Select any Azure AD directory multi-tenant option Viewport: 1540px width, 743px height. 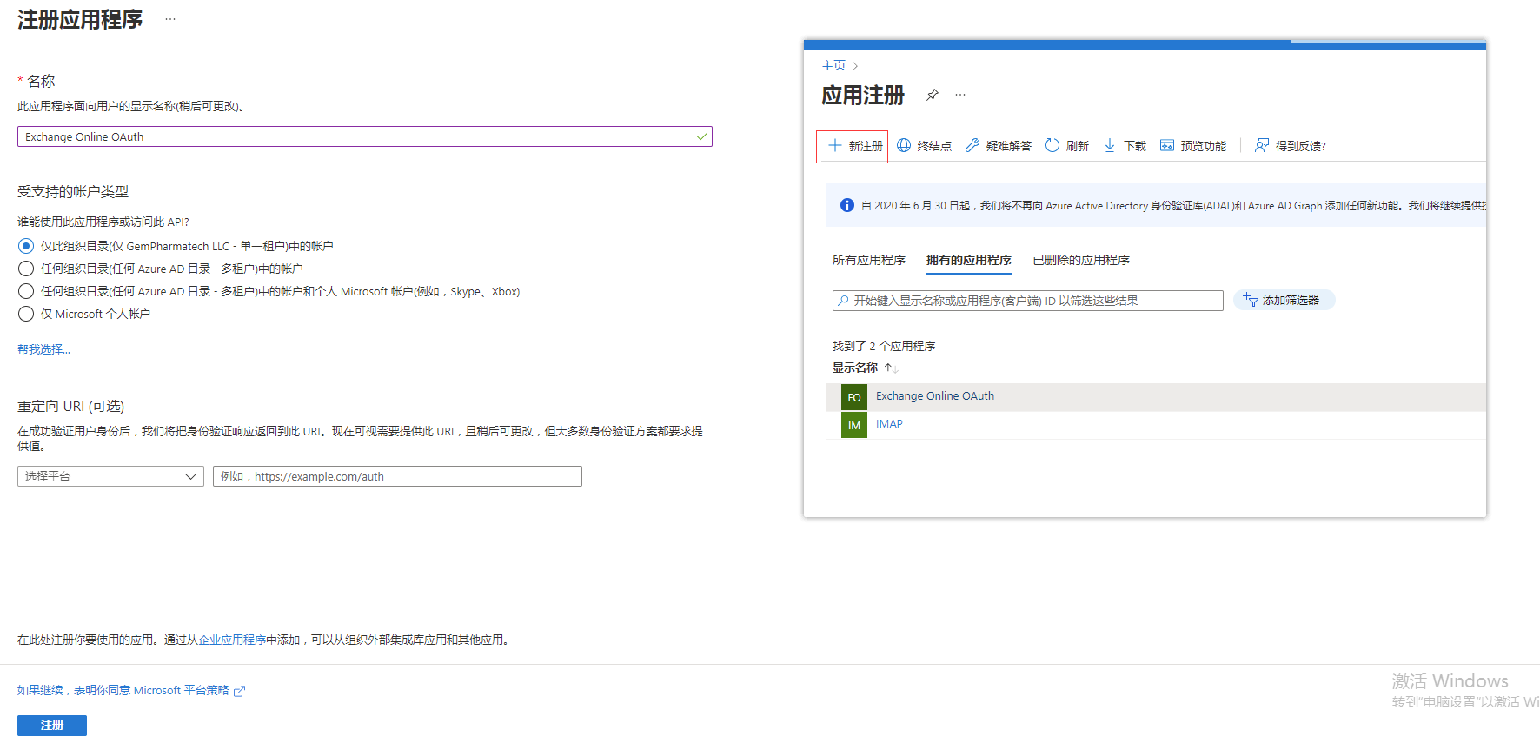coord(26,269)
